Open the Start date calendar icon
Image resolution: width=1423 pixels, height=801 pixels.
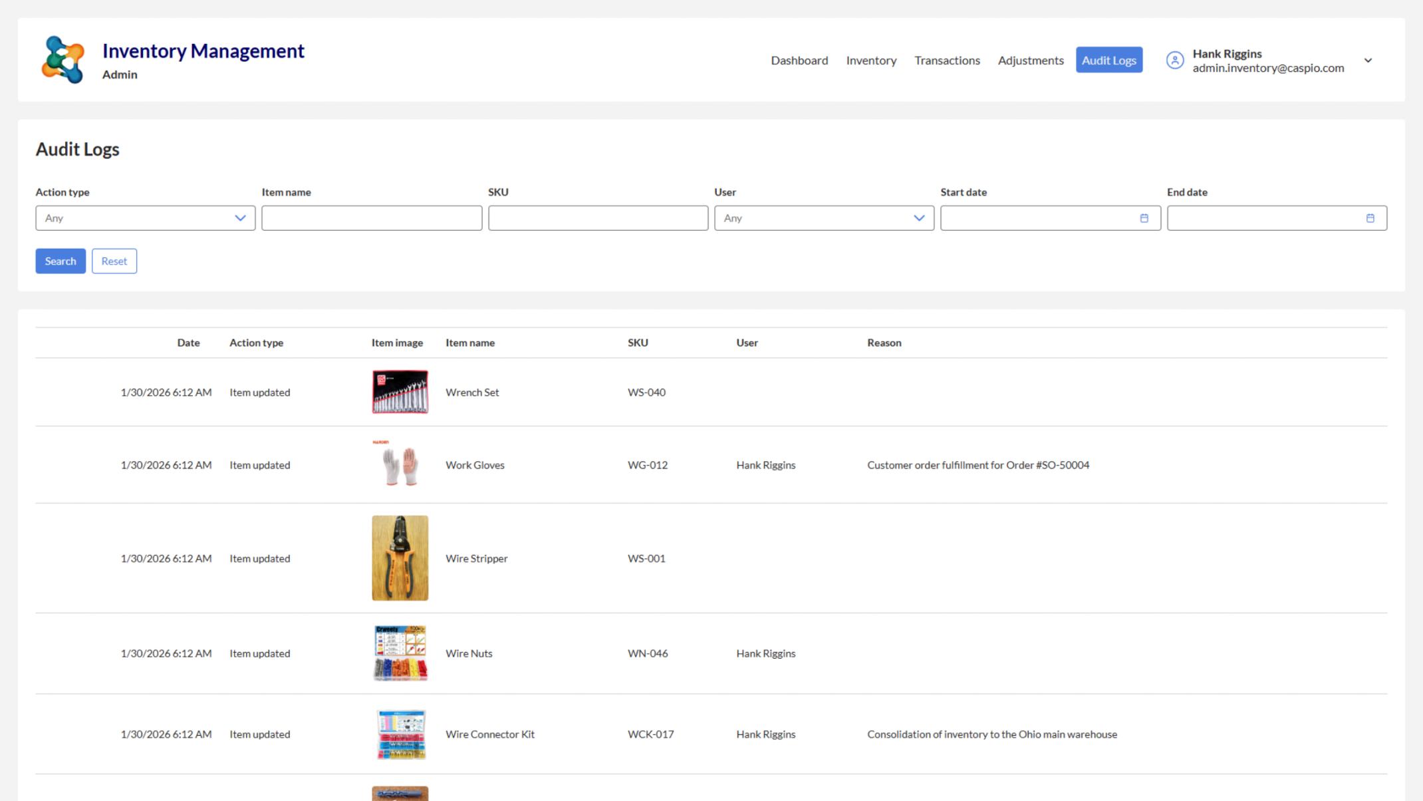pos(1144,218)
